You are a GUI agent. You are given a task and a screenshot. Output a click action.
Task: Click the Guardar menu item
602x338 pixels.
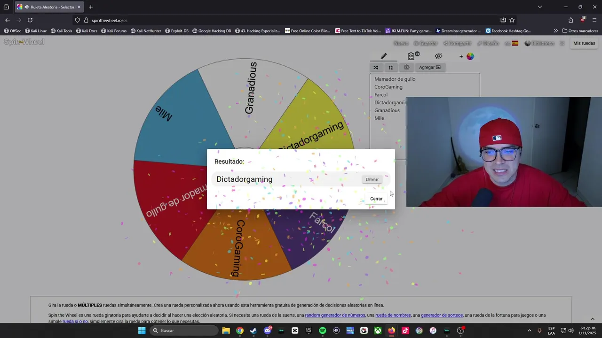426,43
